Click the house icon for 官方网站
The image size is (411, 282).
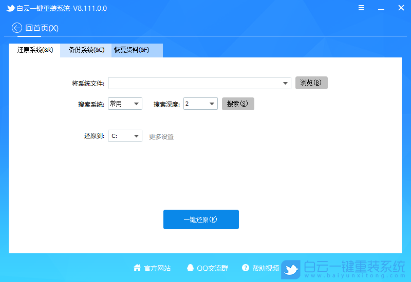[137, 268]
